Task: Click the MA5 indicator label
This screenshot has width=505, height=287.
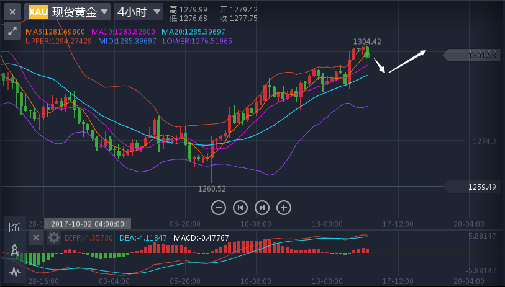Action: click(55, 32)
